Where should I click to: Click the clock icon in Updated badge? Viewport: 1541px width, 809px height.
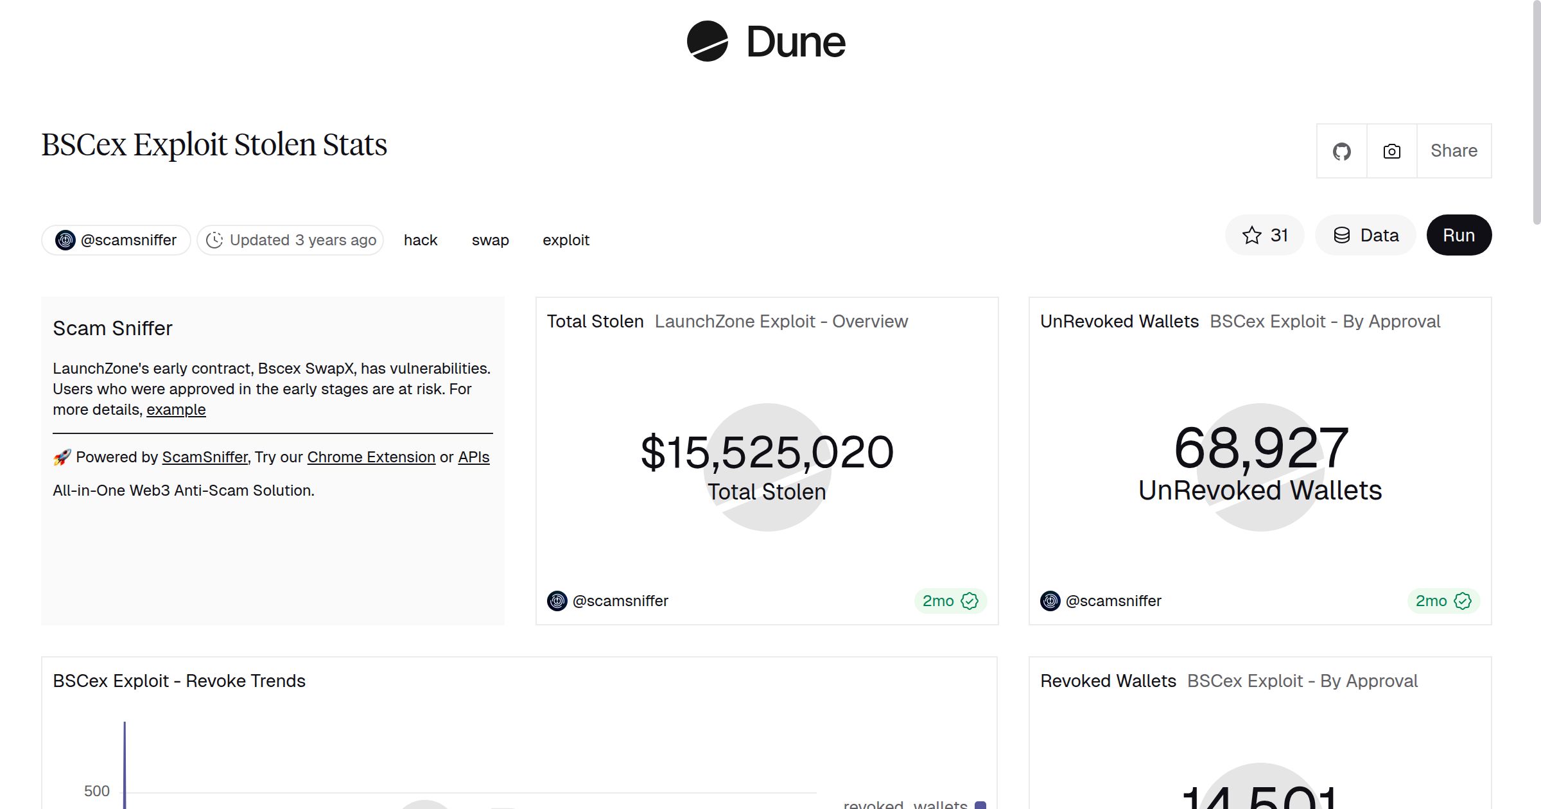215,239
